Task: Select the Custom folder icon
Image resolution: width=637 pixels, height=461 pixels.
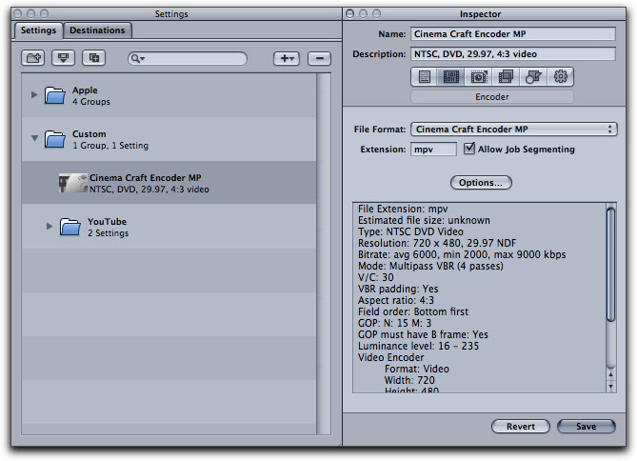Action: click(x=55, y=139)
